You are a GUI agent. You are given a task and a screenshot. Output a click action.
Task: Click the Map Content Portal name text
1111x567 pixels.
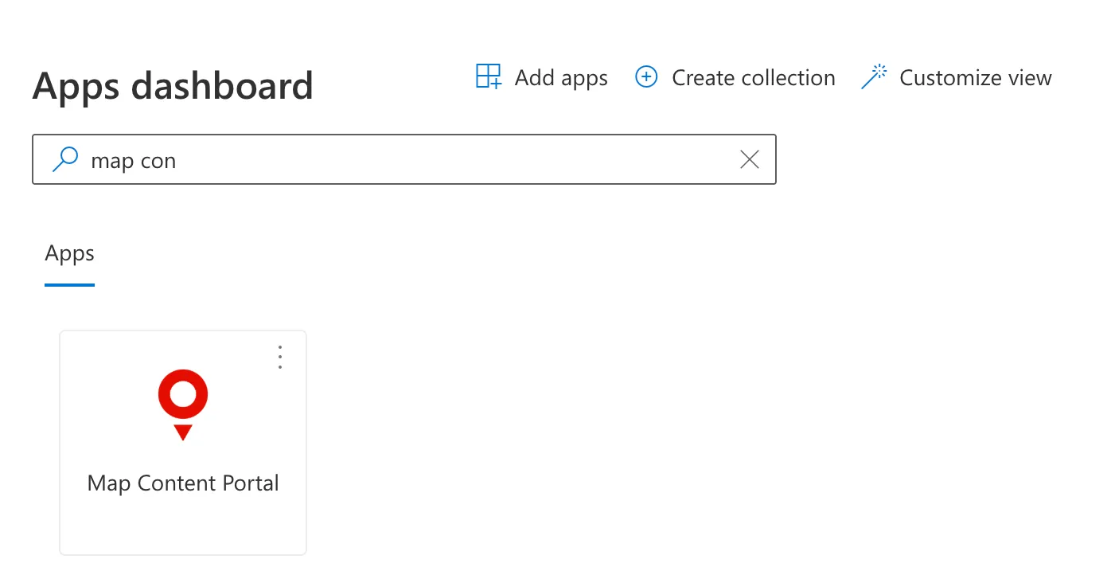click(183, 483)
